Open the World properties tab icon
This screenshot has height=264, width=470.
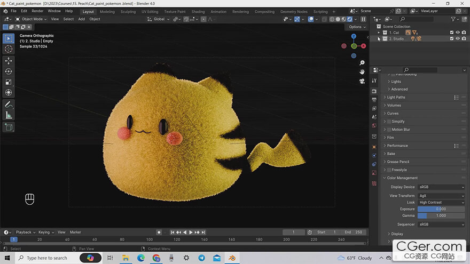point(374,126)
